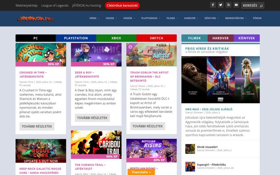Switch to the HARDVER sidebar tab
This screenshot has width=280, height=175.
click(220, 38)
